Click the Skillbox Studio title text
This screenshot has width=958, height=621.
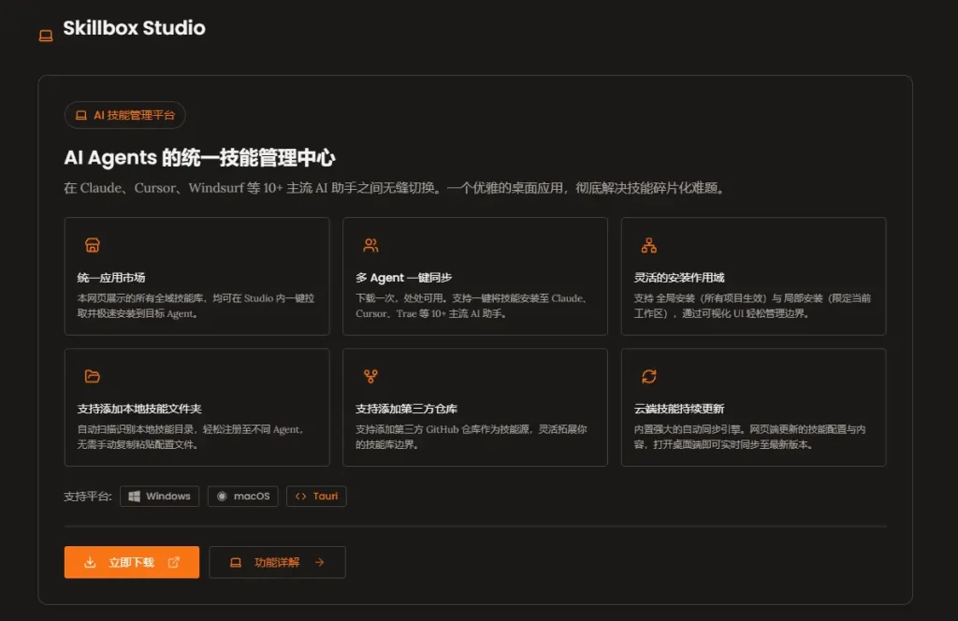(x=134, y=28)
